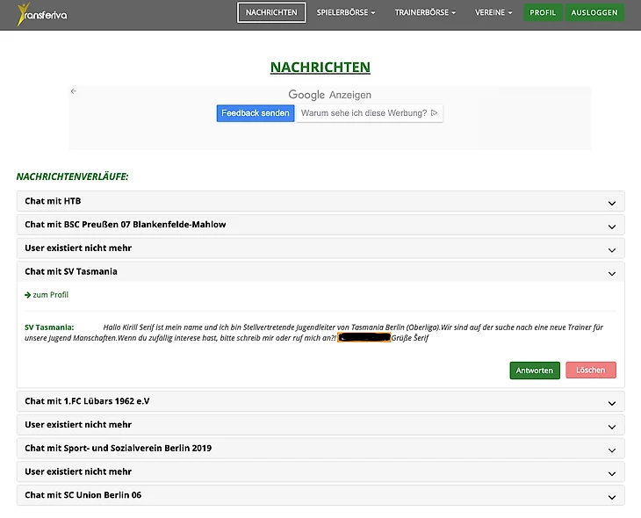The width and height of the screenshot is (641, 518).
Task: Expand Chat mit Sport- und Sozialverein Berlin 2019
Action: pyautogui.click(x=320, y=449)
